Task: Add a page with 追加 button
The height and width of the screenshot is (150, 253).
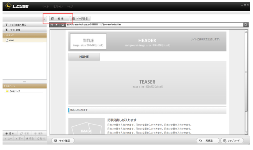Action: [x=10, y=133]
